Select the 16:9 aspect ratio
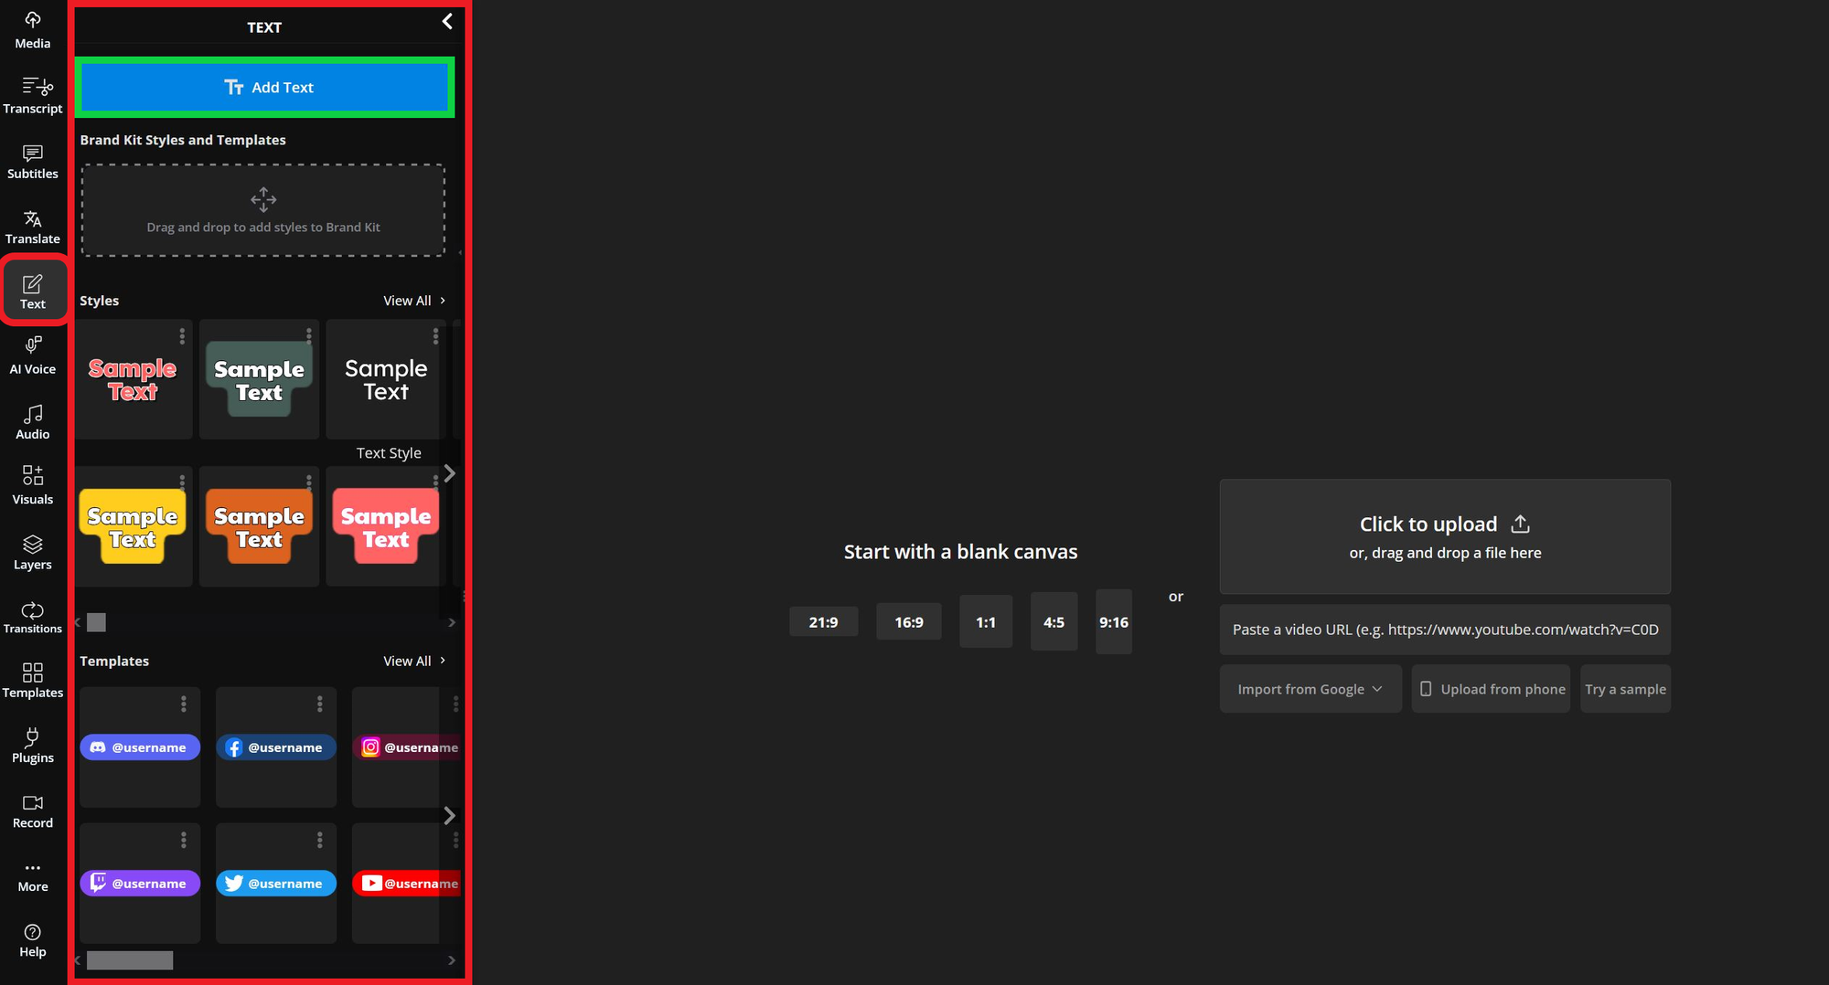1829x985 pixels. pos(908,622)
